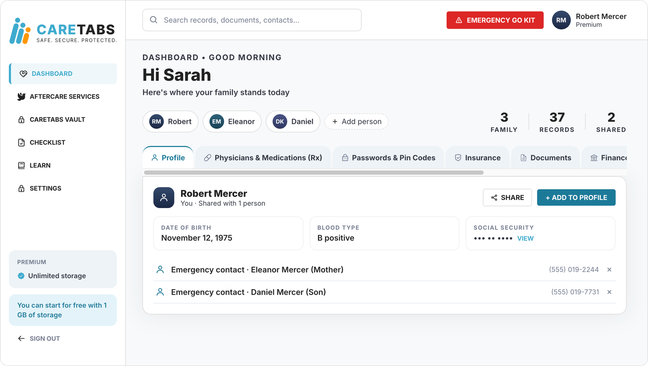648x366 pixels.
Task: Click View to reveal social security
Action: pos(525,238)
